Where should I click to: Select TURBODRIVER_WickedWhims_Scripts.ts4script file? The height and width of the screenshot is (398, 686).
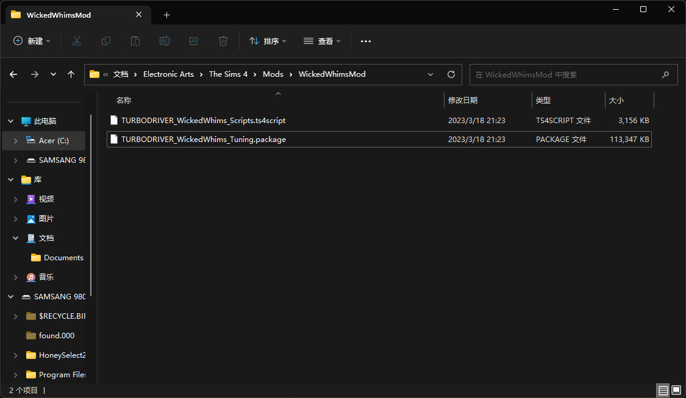click(379, 120)
